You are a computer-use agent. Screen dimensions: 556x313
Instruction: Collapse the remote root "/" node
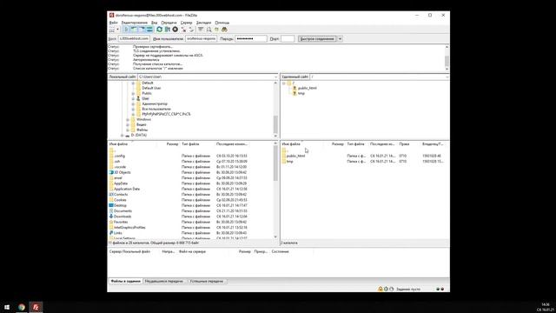(284, 83)
